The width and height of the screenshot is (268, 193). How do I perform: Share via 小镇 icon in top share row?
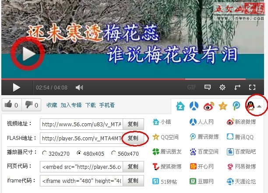[x=180, y=106]
